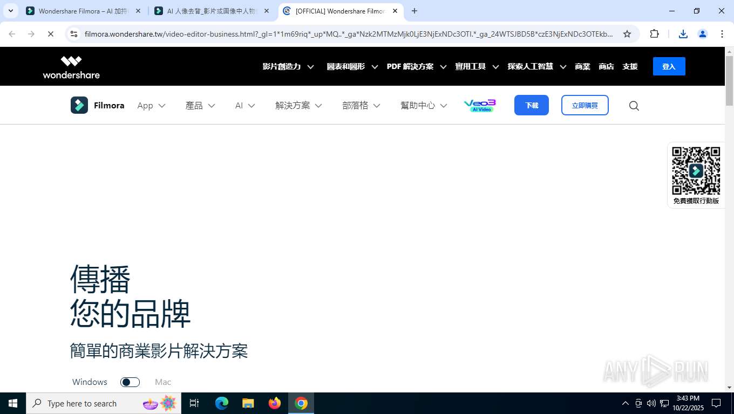The image size is (734, 414).
Task: Click Chrome icon in taskbar
Action: tap(301, 403)
